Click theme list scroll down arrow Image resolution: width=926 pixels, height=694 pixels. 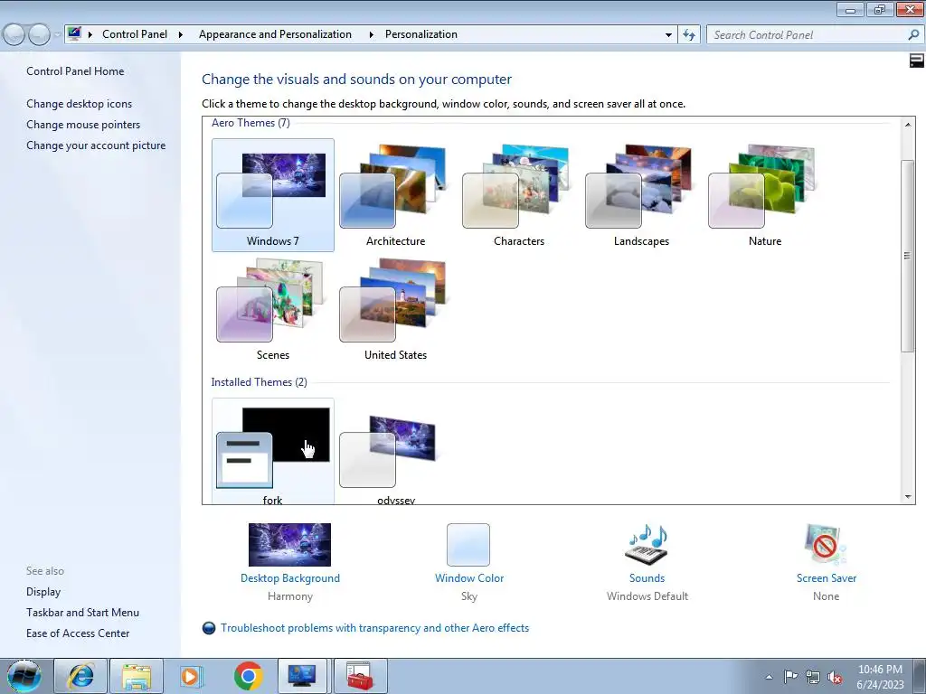pyautogui.click(x=908, y=497)
